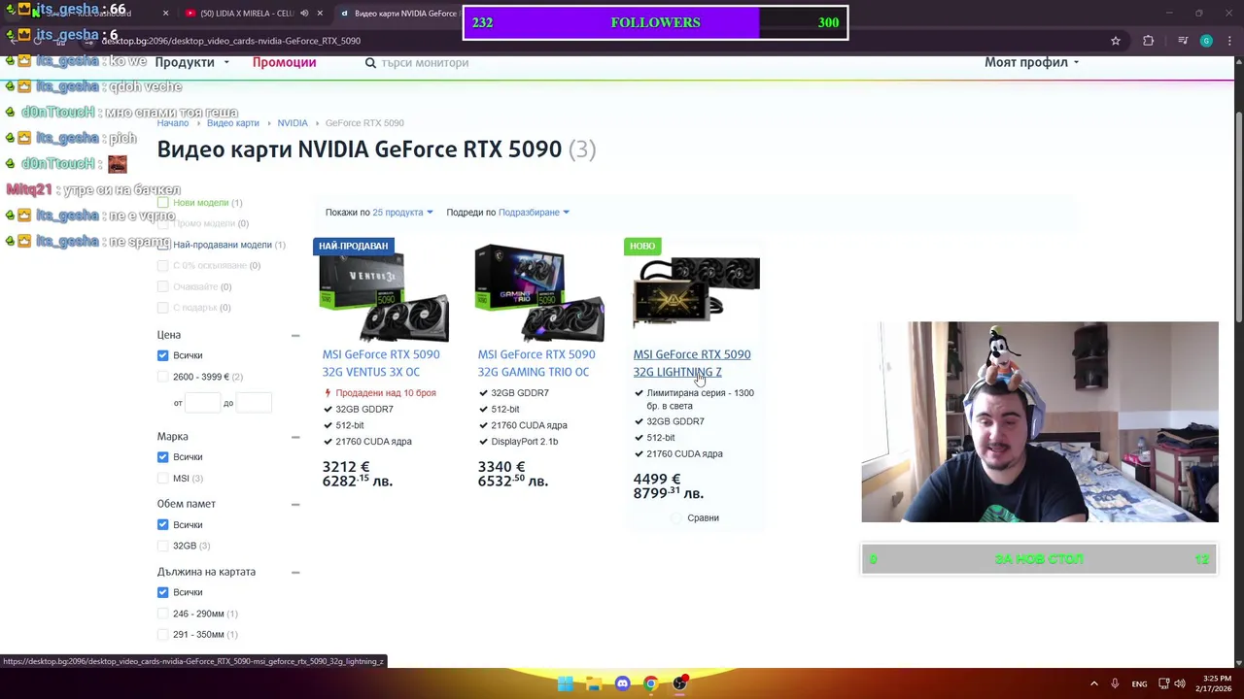Toggle the Всички box under Обем памет

[162, 524]
